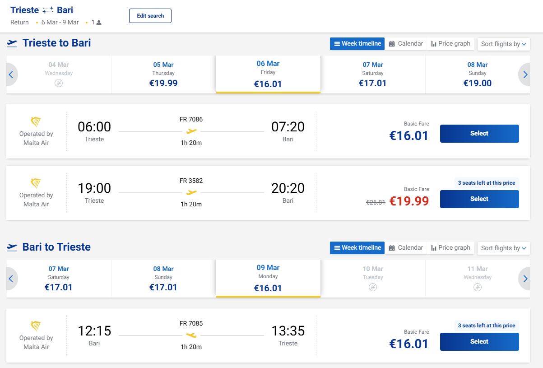Select the 19:00 FR 3582 flight
The image size is (543, 368).
point(479,199)
